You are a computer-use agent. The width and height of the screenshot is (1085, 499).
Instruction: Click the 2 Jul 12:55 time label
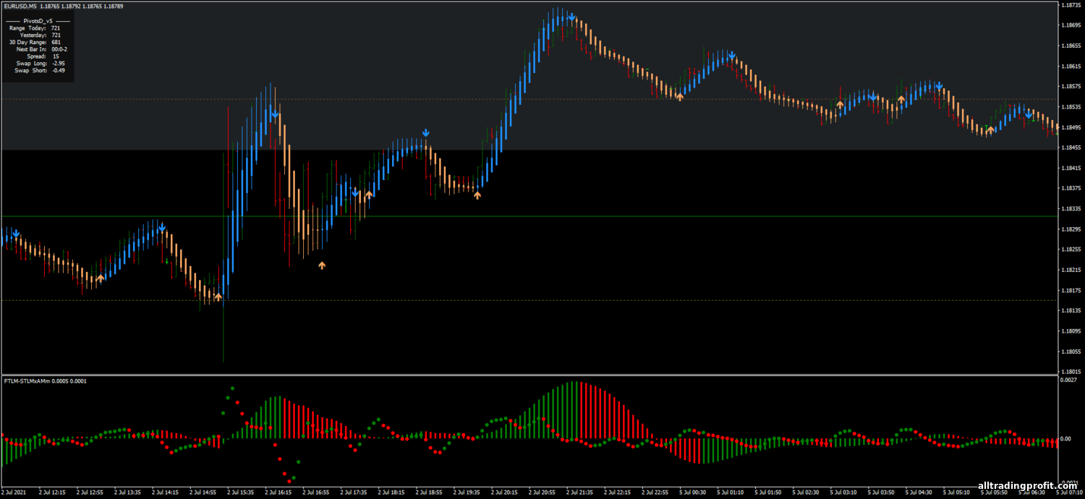click(90, 492)
